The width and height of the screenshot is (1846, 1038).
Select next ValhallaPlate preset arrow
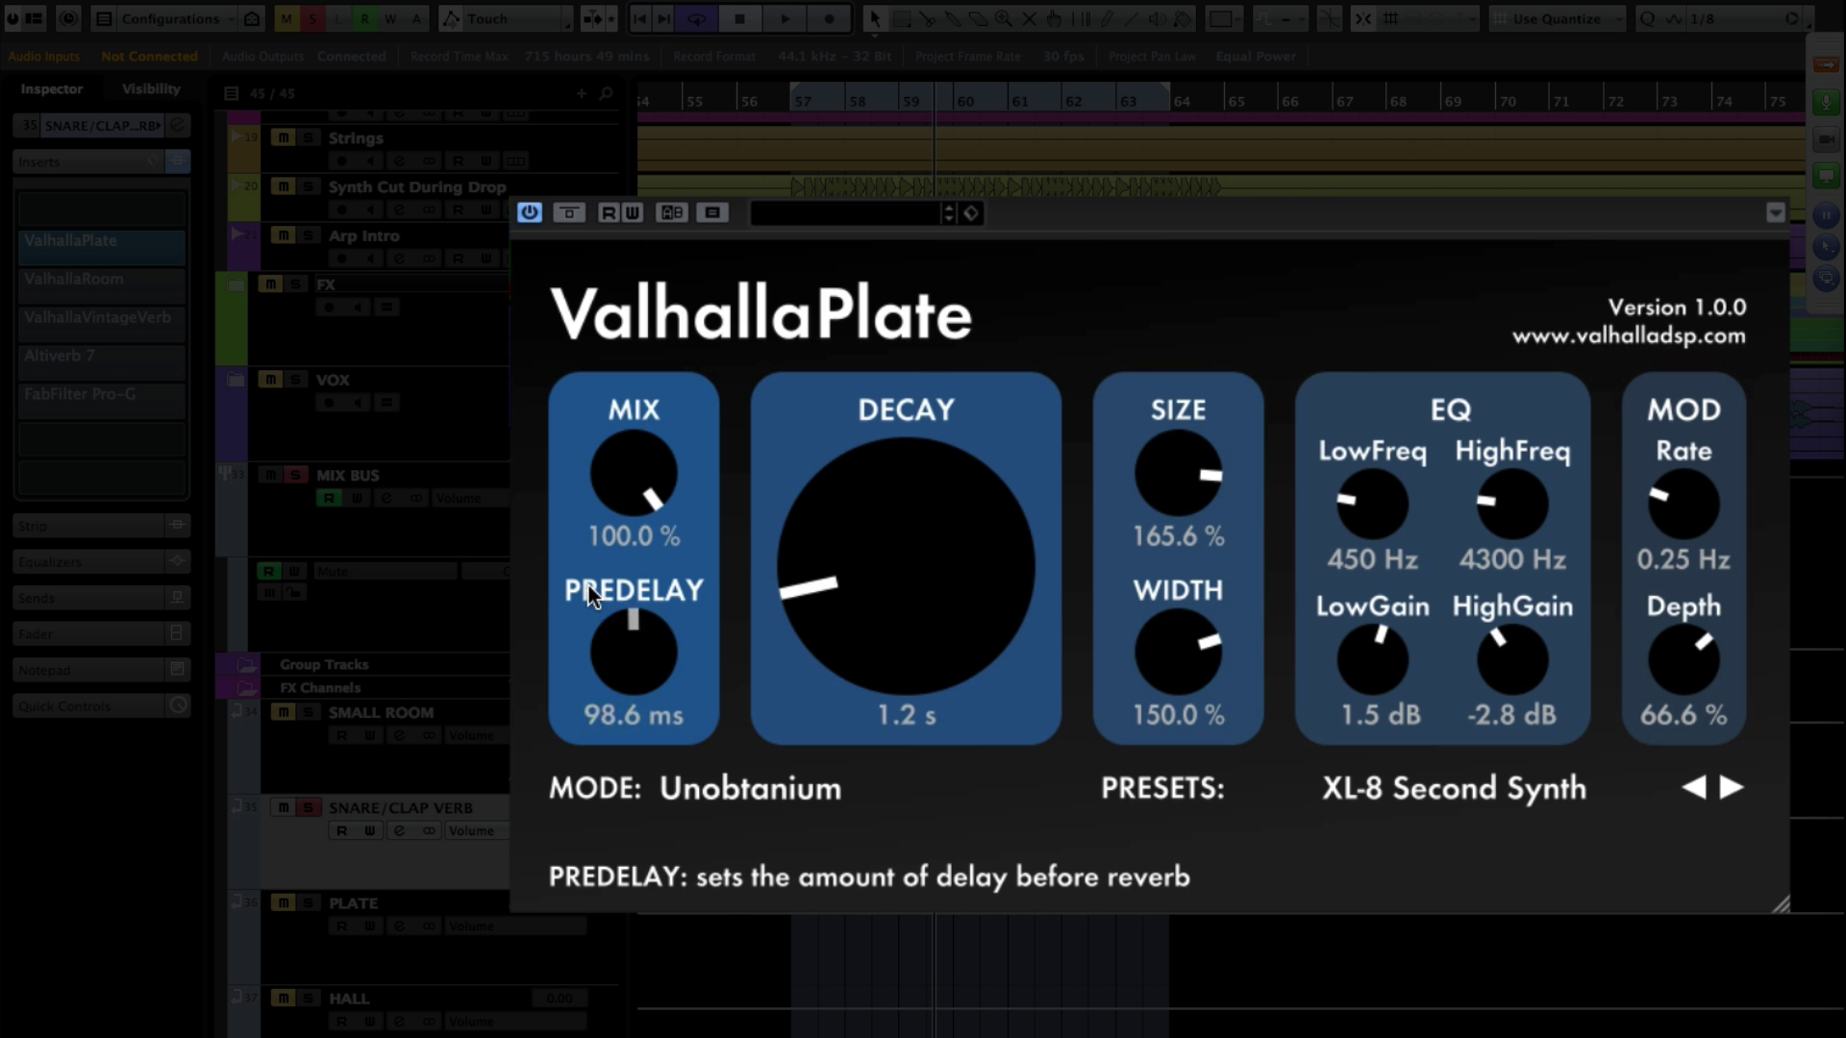[x=1732, y=787]
